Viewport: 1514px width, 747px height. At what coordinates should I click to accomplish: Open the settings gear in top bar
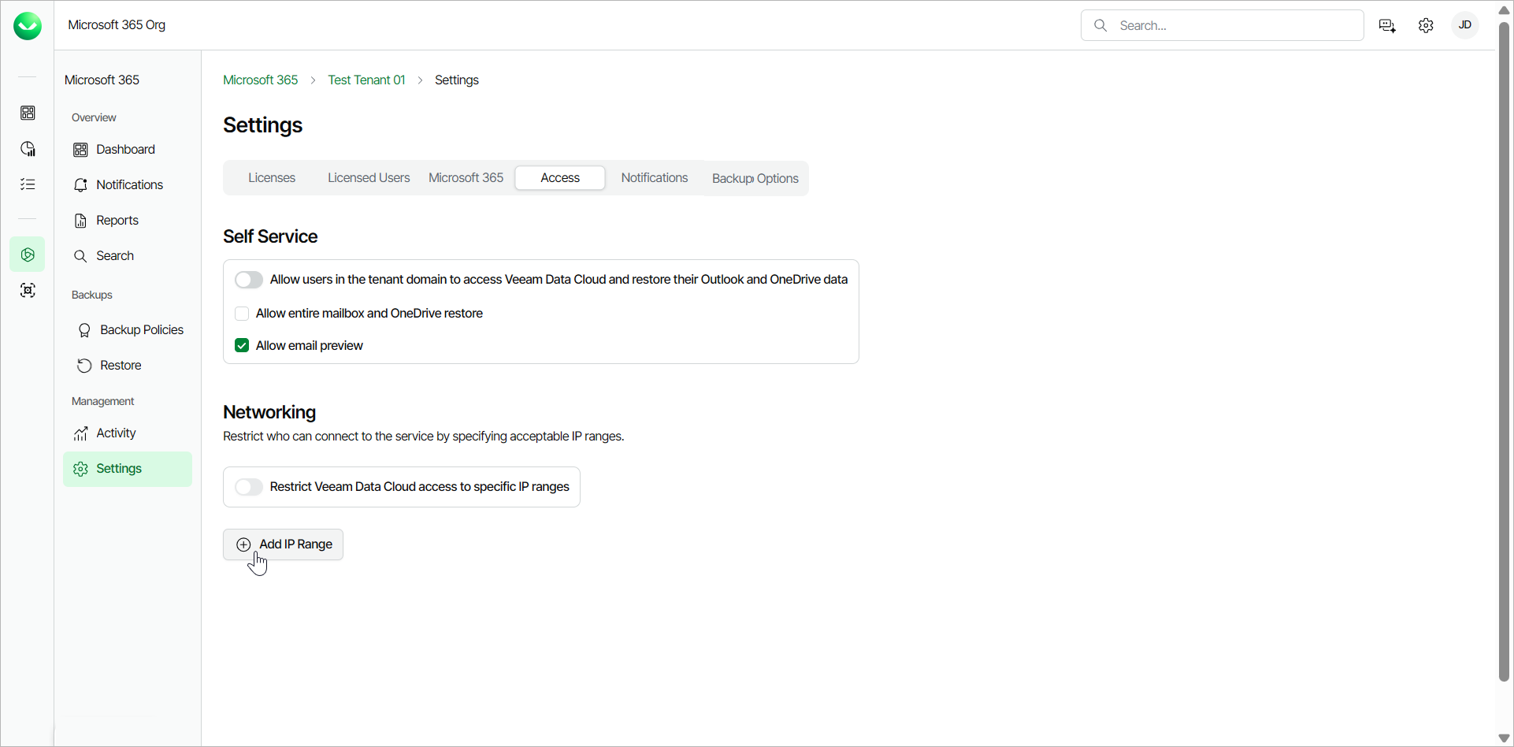click(1426, 26)
